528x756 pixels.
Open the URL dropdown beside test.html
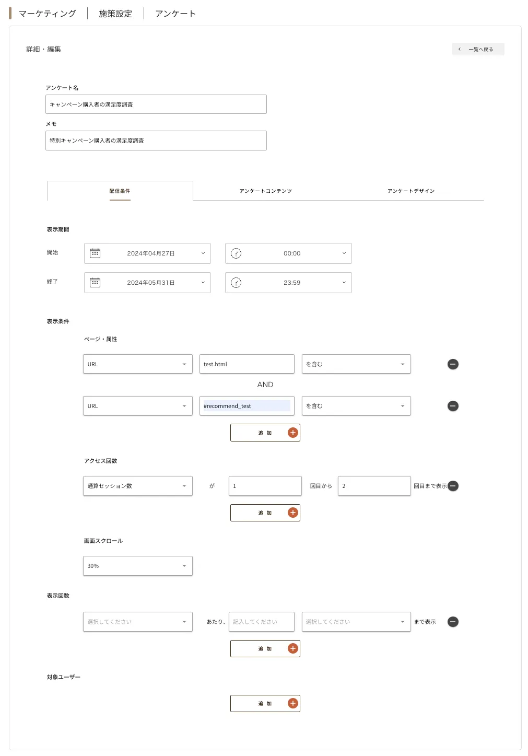click(138, 364)
